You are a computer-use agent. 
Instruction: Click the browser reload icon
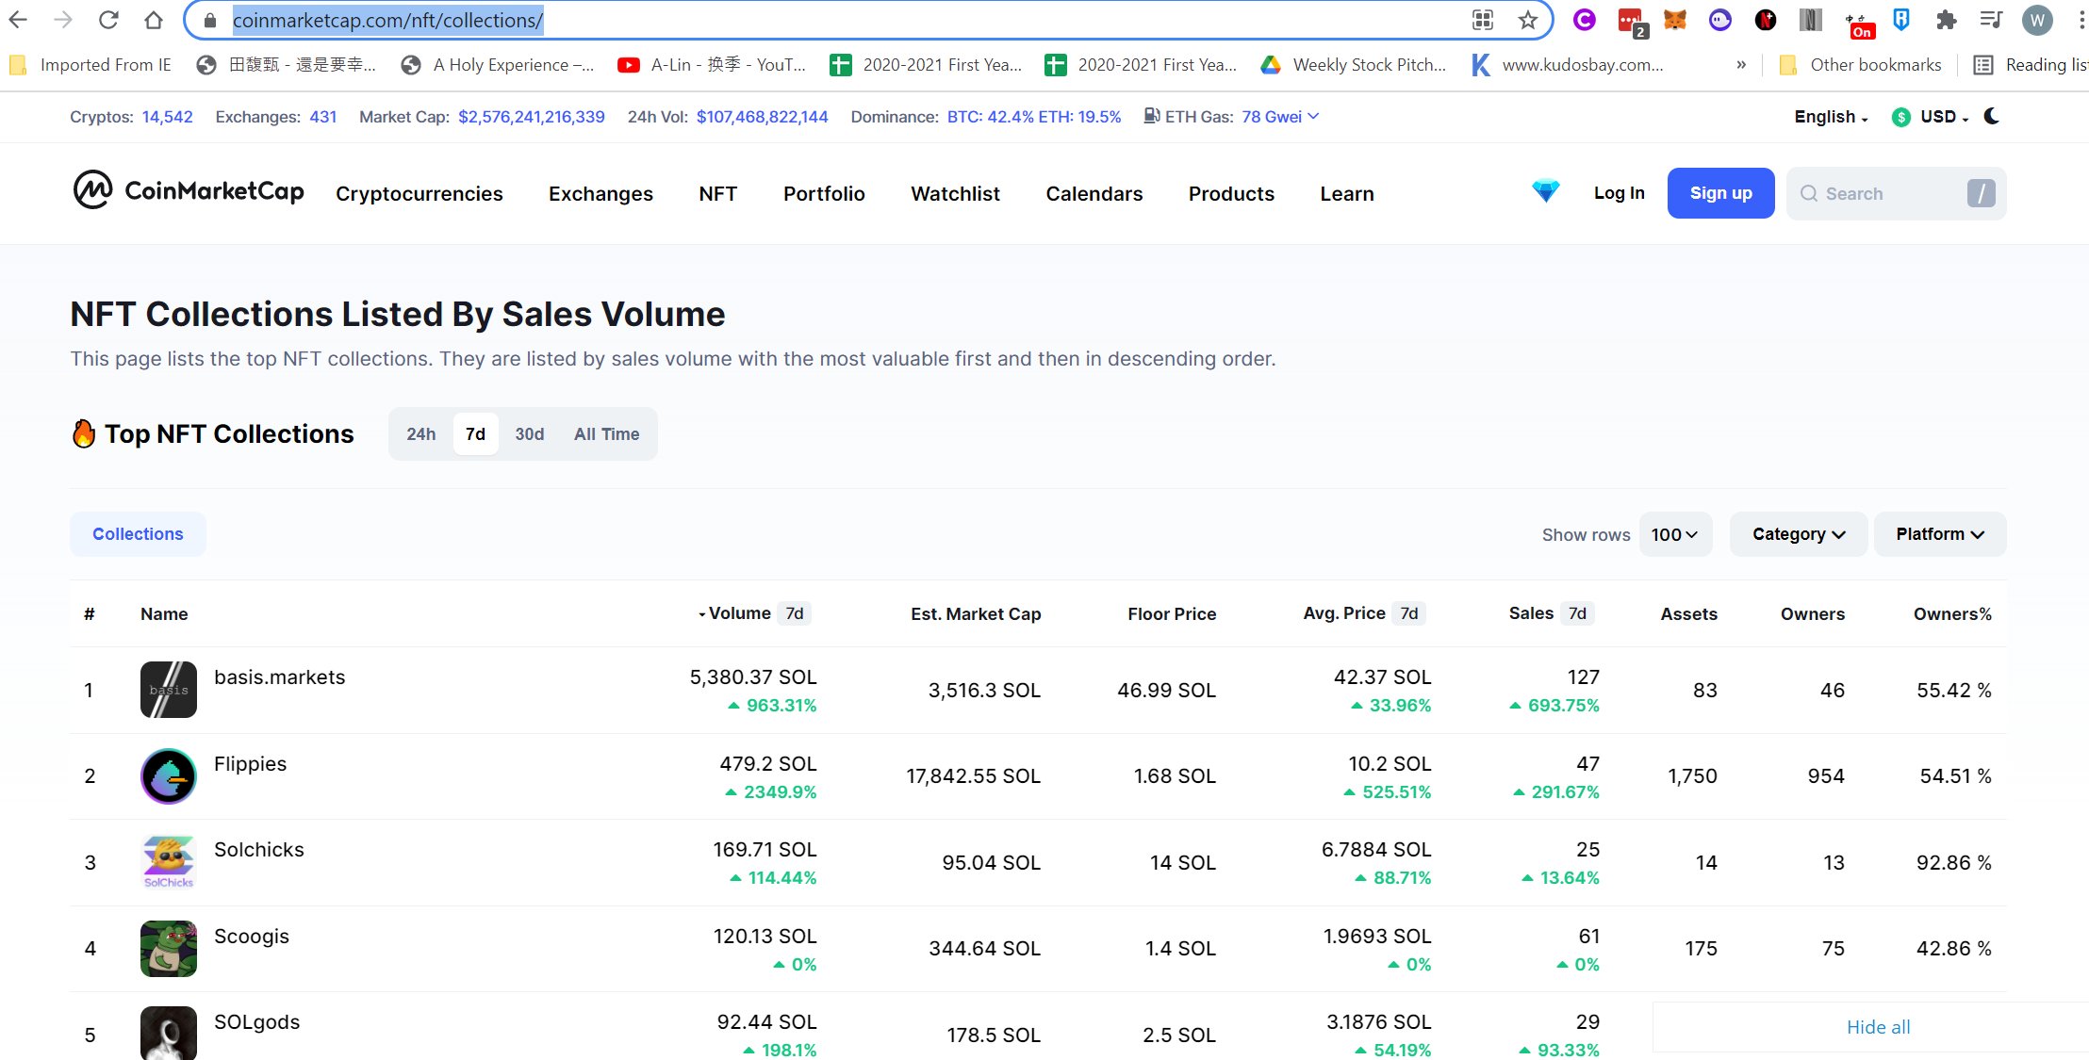(x=108, y=20)
